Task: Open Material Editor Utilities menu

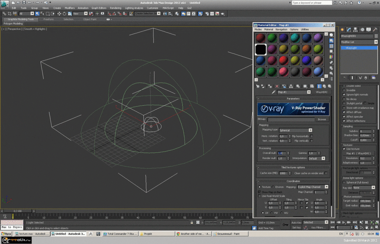Action: (305, 30)
